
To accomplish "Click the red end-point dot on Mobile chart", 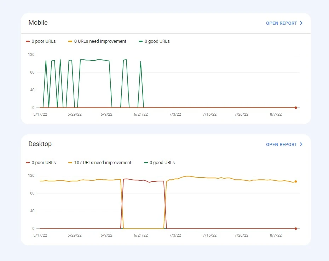I will (x=296, y=108).
